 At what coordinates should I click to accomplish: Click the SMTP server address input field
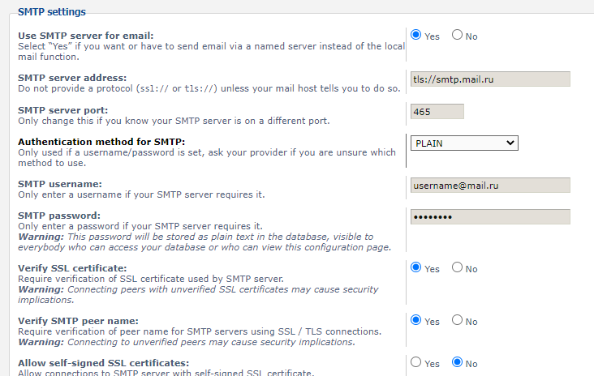[x=490, y=79]
